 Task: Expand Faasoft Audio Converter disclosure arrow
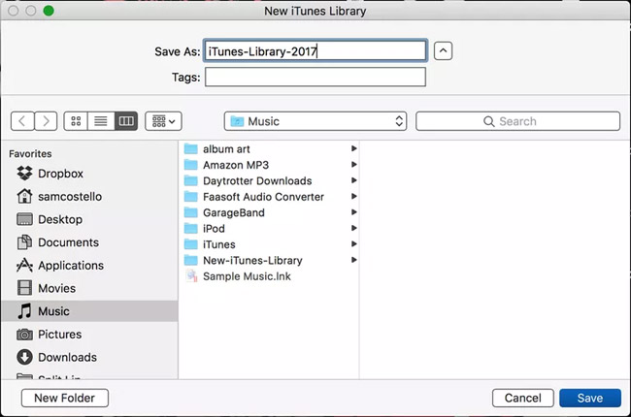(x=353, y=196)
